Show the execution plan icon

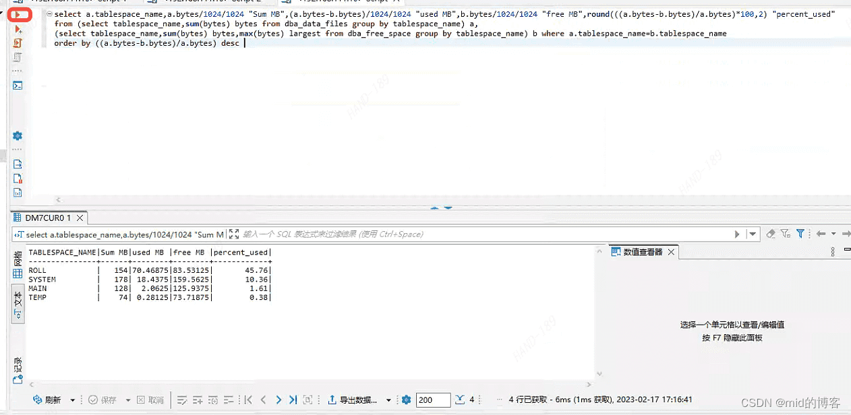18,57
